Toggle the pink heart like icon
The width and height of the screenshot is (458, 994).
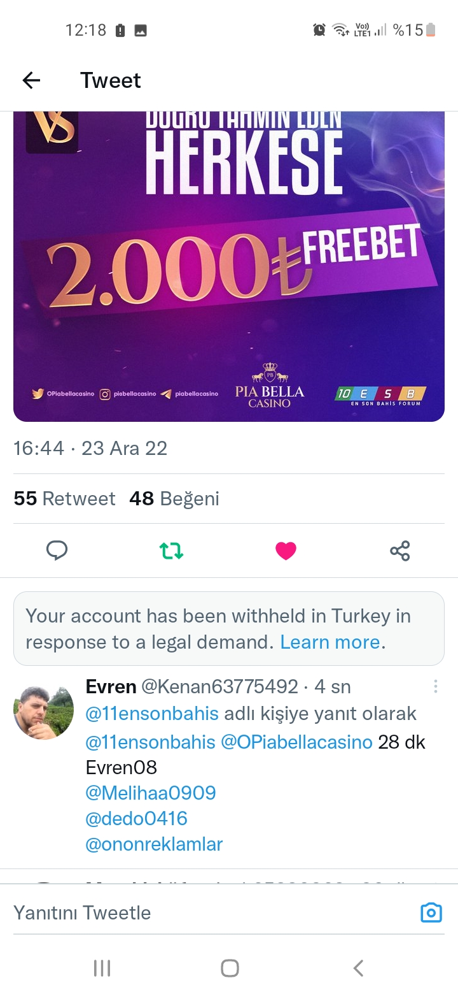pos(286,551)
